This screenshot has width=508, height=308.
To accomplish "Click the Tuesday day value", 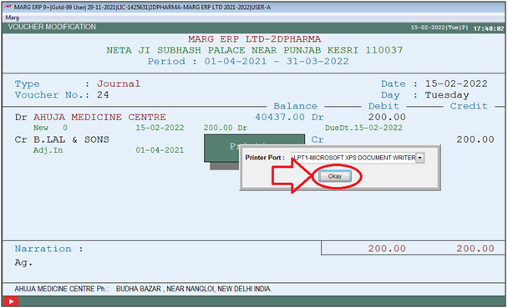I will [x=447, y=95].
